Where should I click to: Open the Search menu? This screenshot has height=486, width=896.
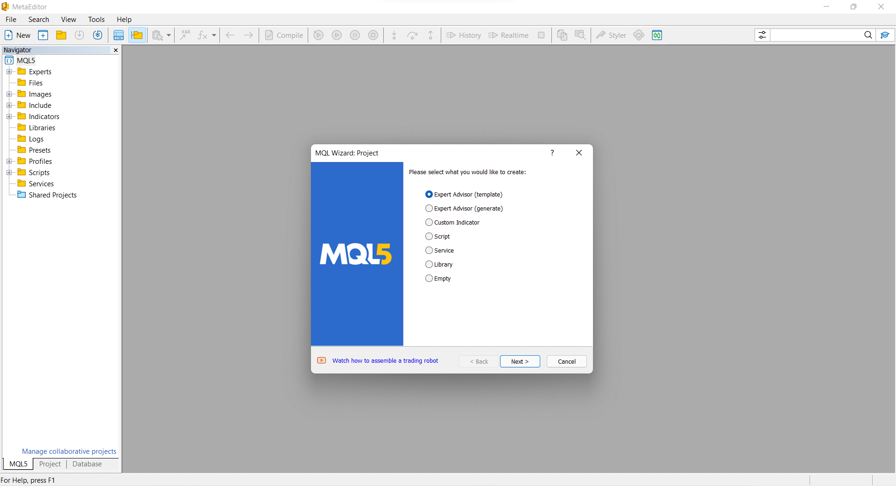tap(39, 19)
